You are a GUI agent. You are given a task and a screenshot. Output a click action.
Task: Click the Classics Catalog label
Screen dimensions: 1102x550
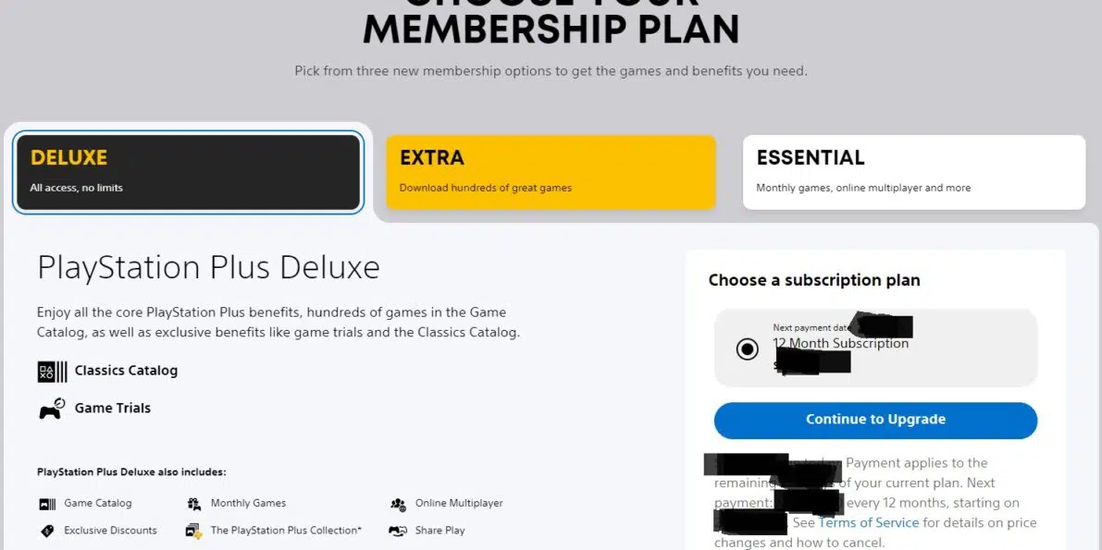click(127, 370)
